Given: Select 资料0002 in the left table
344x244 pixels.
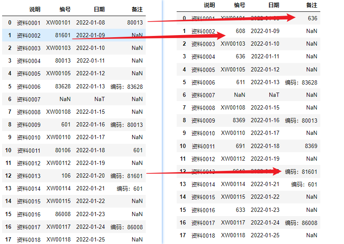Looking at the screenshot, I should tap(29, 36).
